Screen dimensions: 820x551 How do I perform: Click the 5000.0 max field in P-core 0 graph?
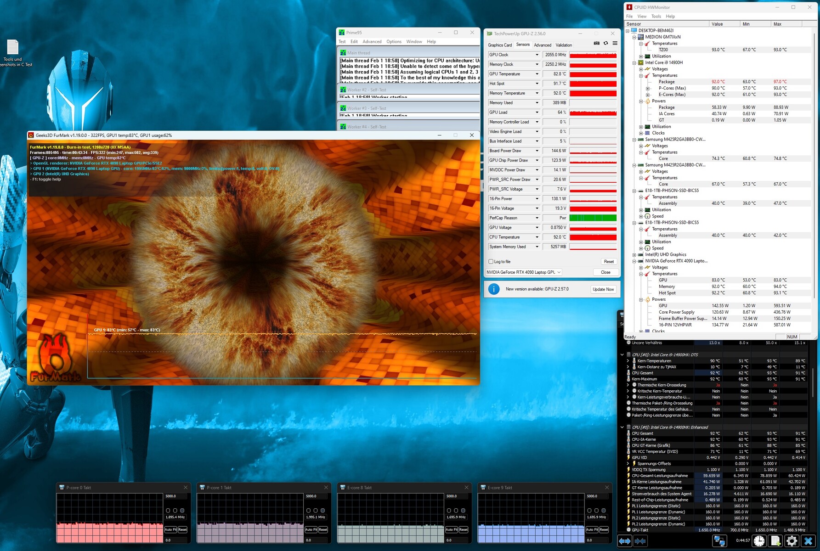[x=176, y=496]
